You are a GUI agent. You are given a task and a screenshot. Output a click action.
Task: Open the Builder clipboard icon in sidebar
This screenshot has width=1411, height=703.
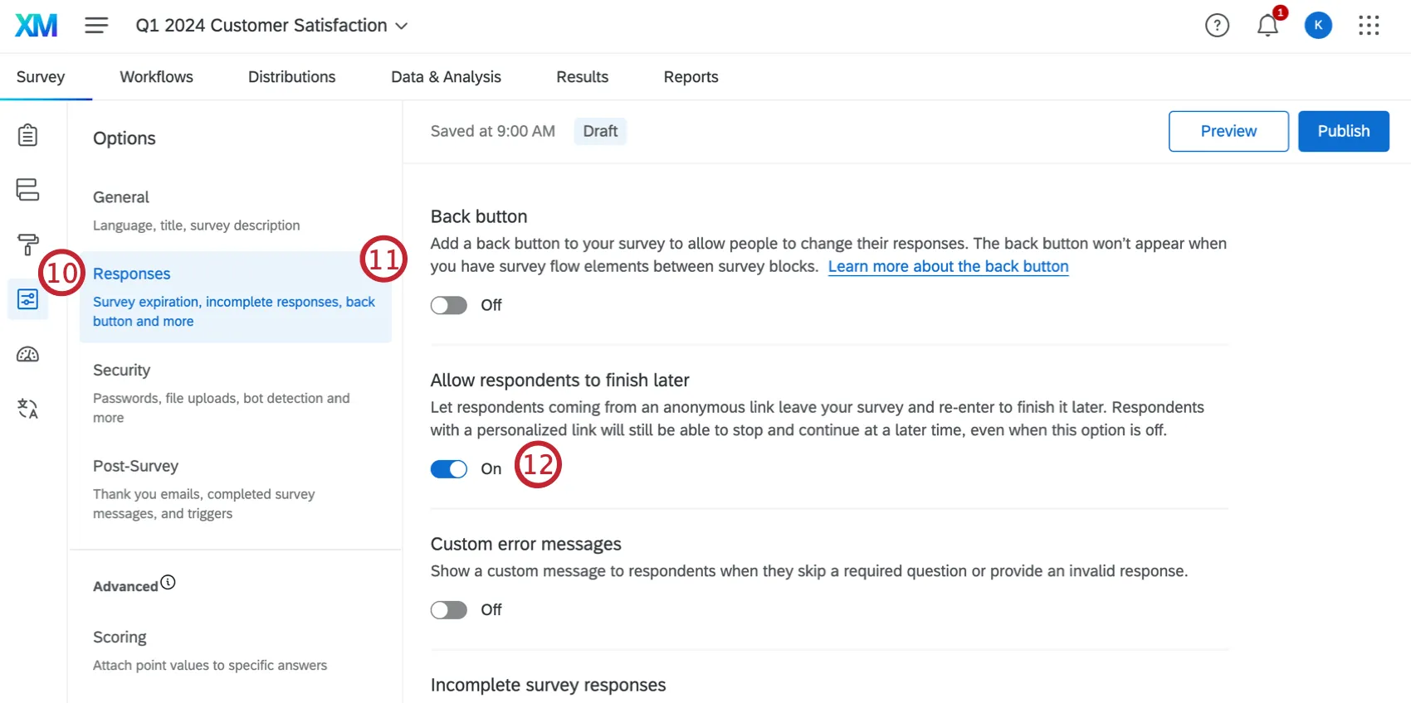click(27, 135)
